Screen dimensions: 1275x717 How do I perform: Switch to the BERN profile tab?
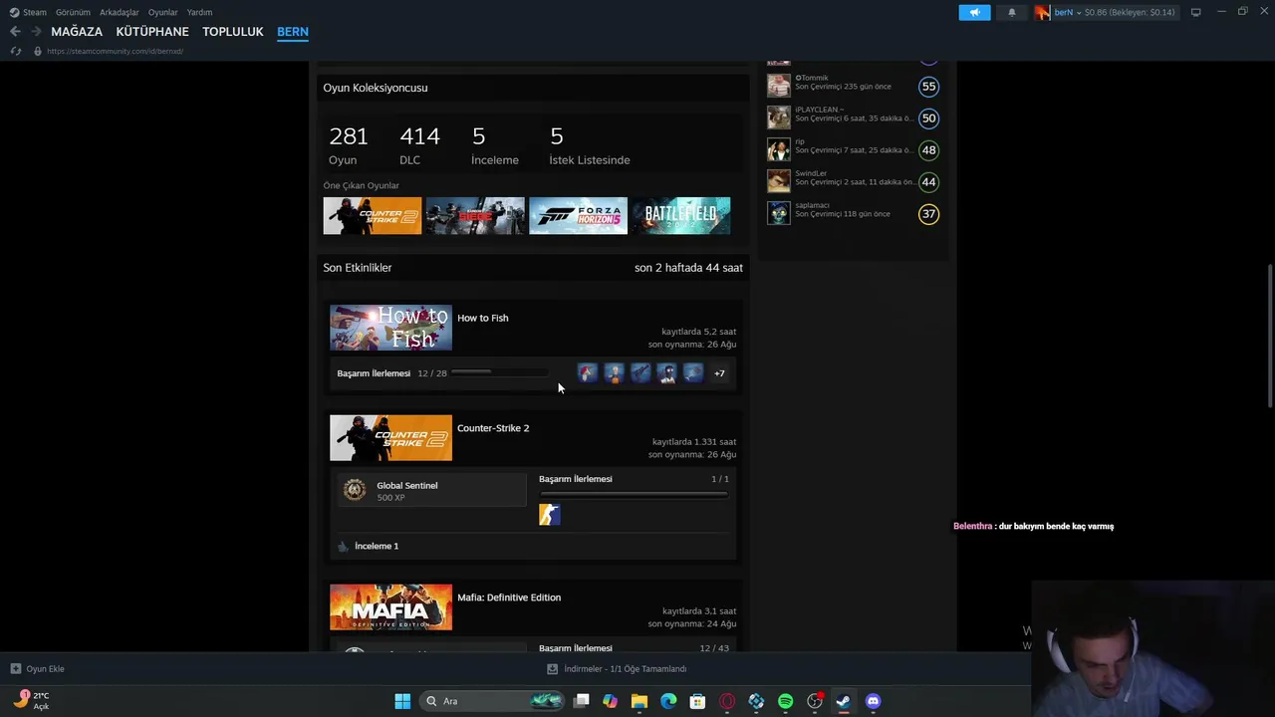[293, 32]
